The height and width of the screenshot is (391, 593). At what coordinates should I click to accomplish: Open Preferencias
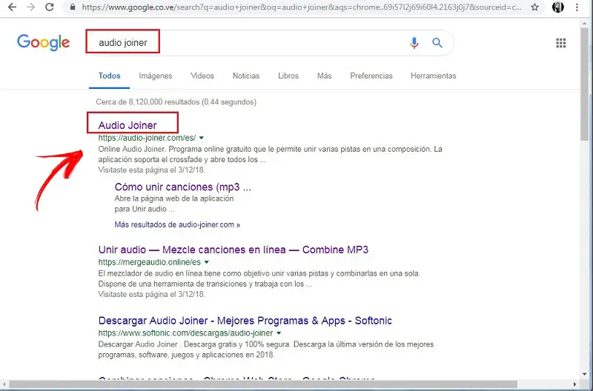coord(371,76)
